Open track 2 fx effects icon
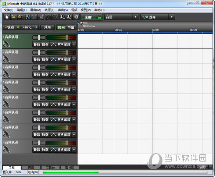The height and width of the screenshot is (177, 215). 60,59
